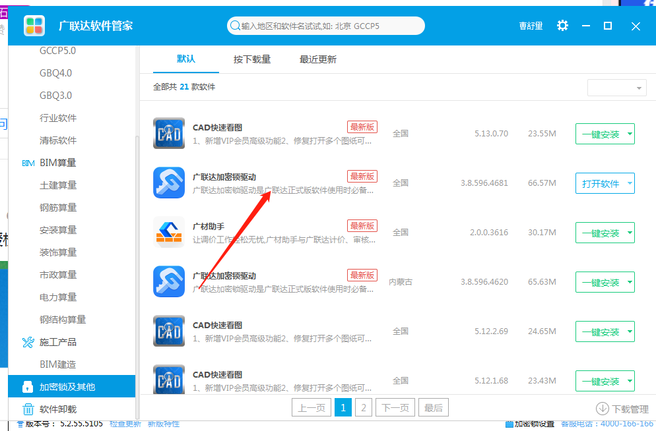The height and width of the screenshot is (431, 656).
Task: Expand install options for 内蒙古 加密锁驱动
Action: (630, 282)
